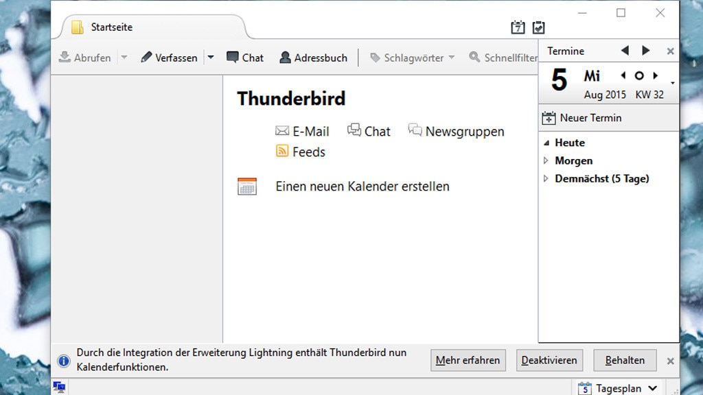The width and height of the screenshot is (703, 395).
Task: Click the Thunderbird heading
Action: 291,99
